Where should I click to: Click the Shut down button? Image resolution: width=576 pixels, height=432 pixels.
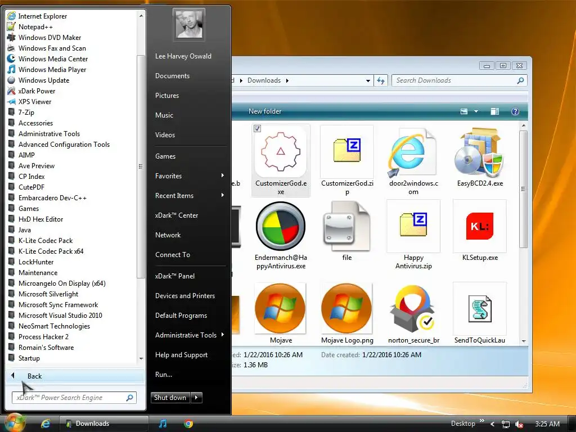170,398
